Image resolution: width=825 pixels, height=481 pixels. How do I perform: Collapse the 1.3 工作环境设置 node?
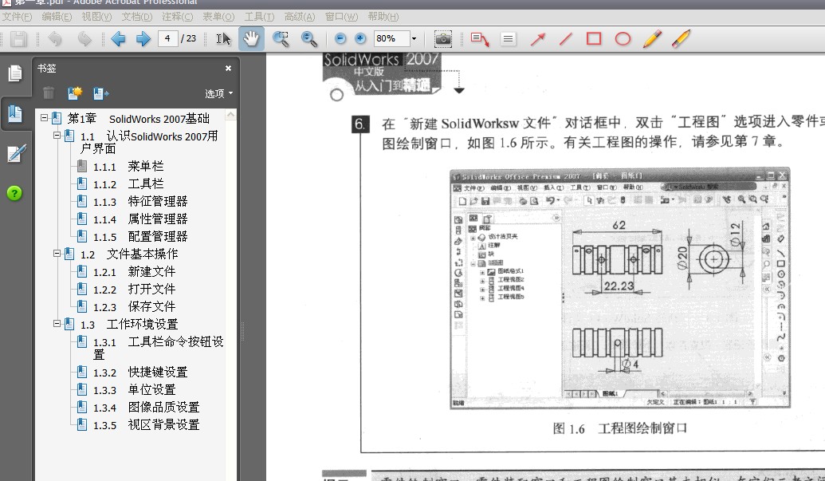point(57,324)
